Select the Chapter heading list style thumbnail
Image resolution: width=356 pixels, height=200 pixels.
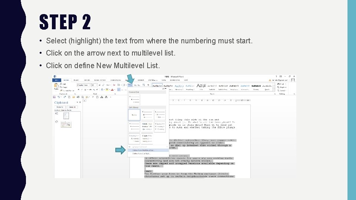147,139
